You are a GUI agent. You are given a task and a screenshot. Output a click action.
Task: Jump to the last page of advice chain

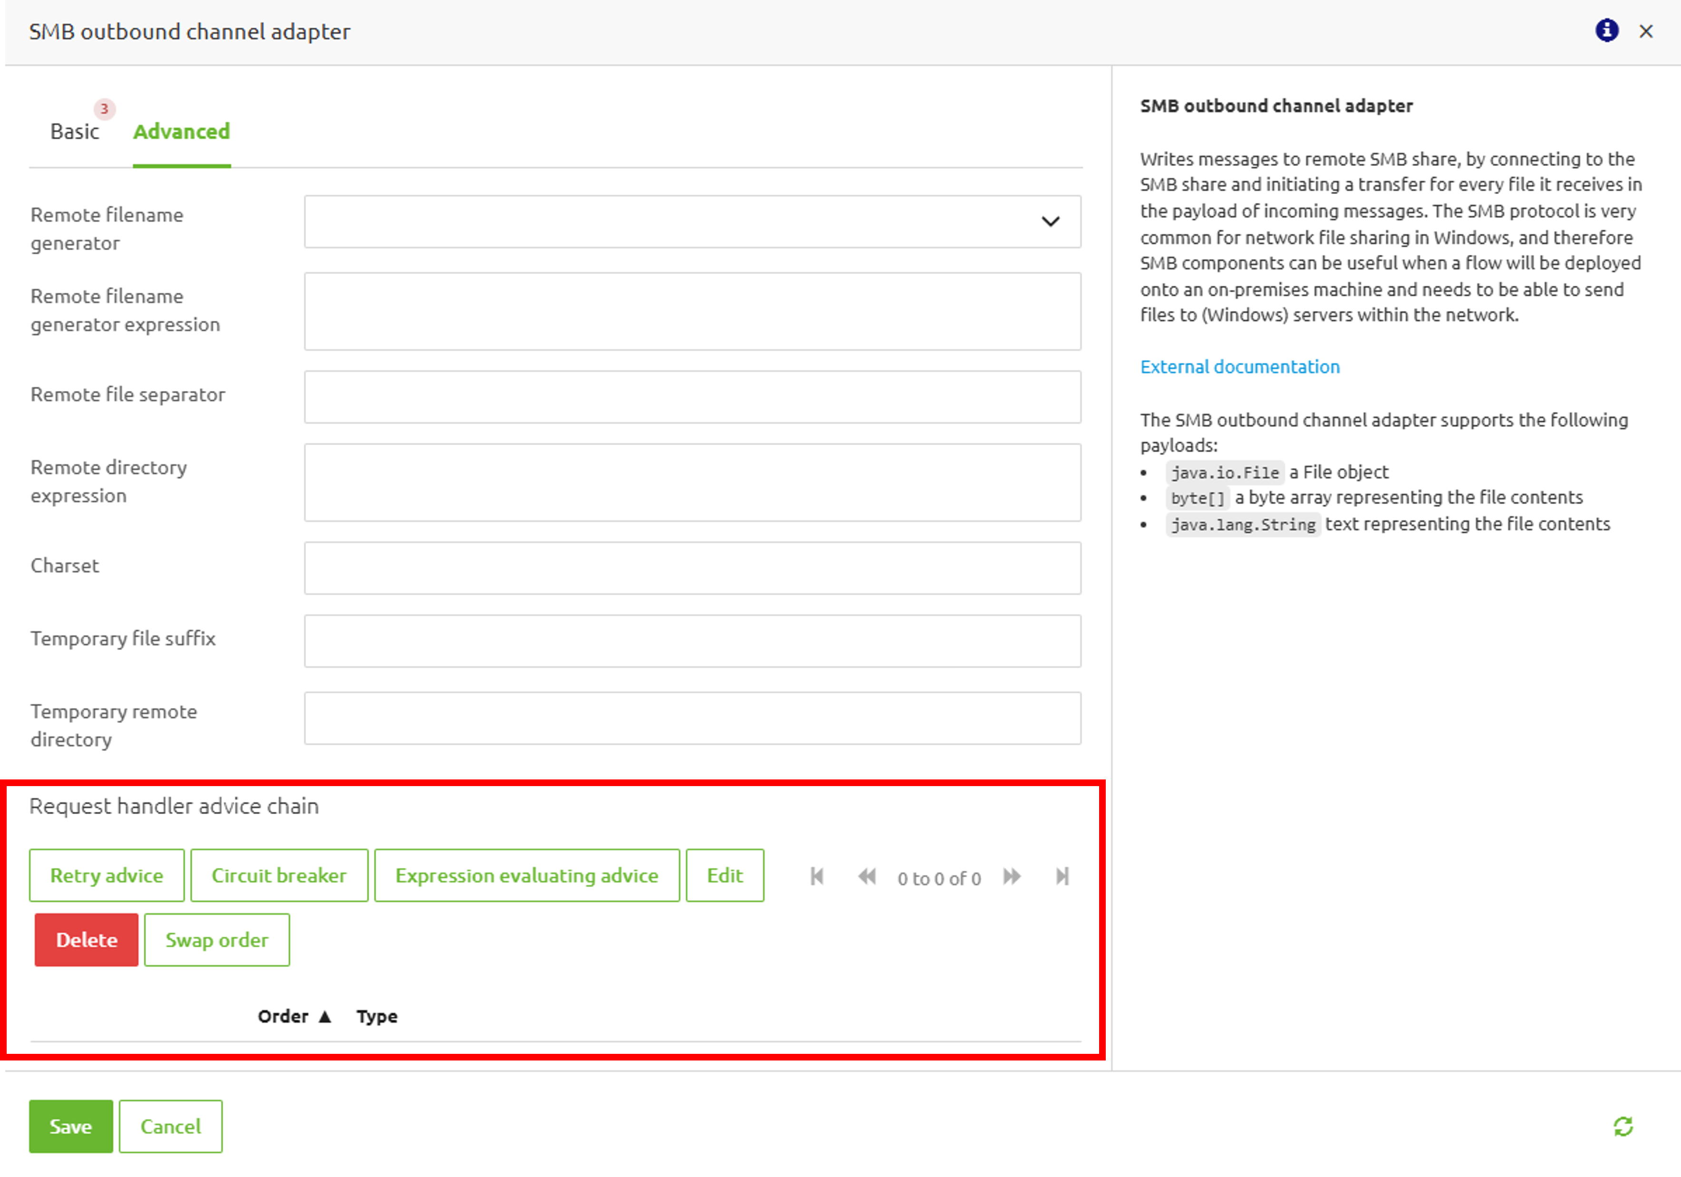1062,875
